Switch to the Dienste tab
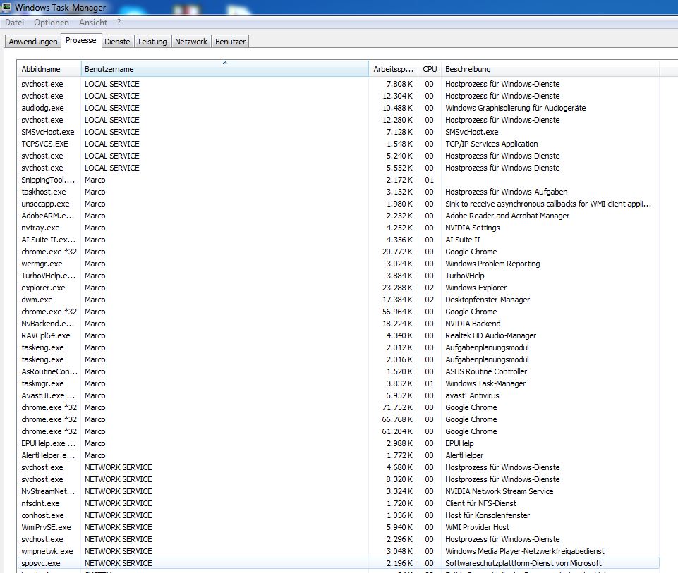This screenshot has height=573, width=678. point(117,42)
